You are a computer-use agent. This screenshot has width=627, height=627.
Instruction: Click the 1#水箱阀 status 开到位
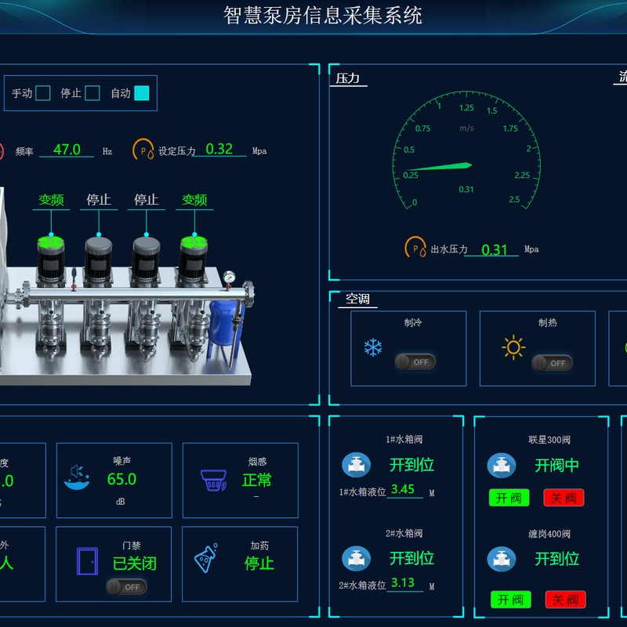click(412, 465)
